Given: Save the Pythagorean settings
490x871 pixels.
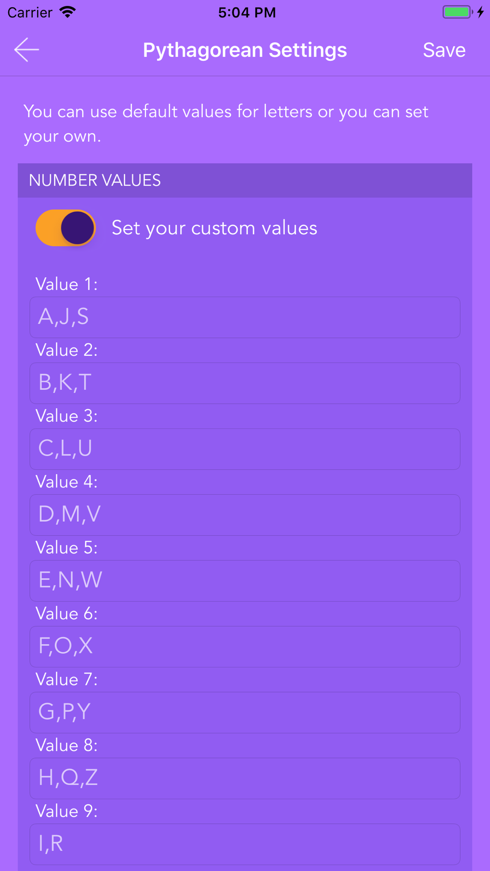Looking at the screenshot, I should (444, 50).
